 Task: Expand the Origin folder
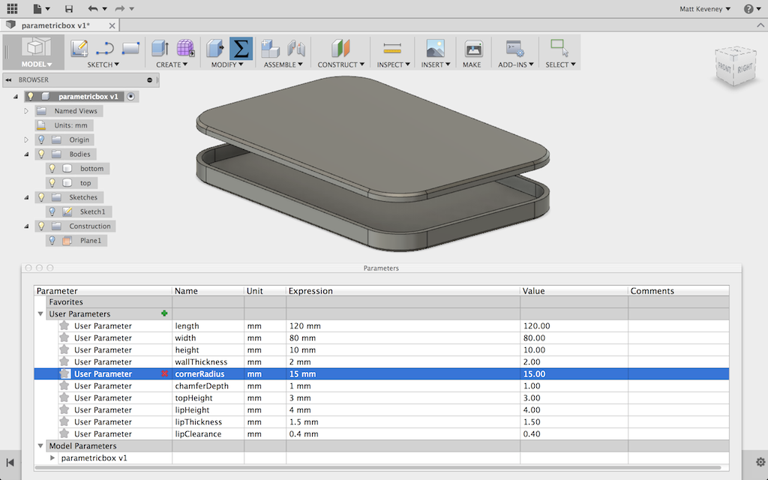pos(25,139)
